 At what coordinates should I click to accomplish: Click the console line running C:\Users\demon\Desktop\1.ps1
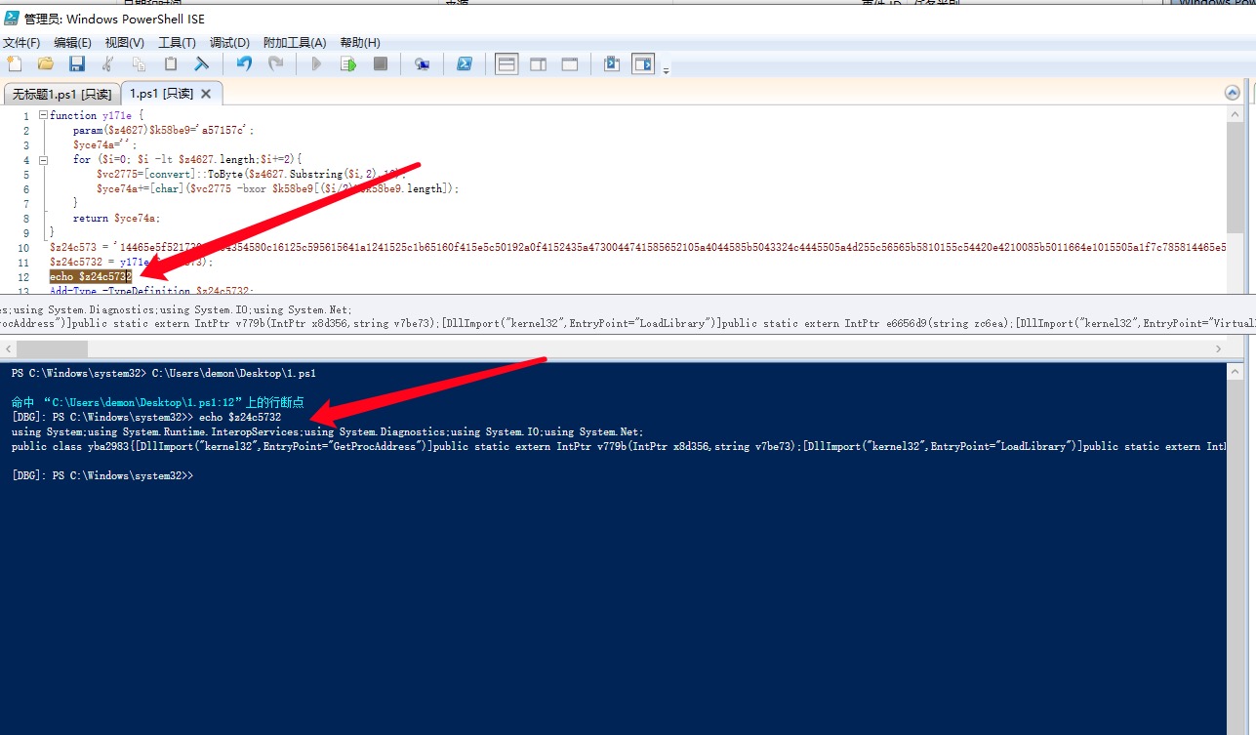tap(164, 373)
